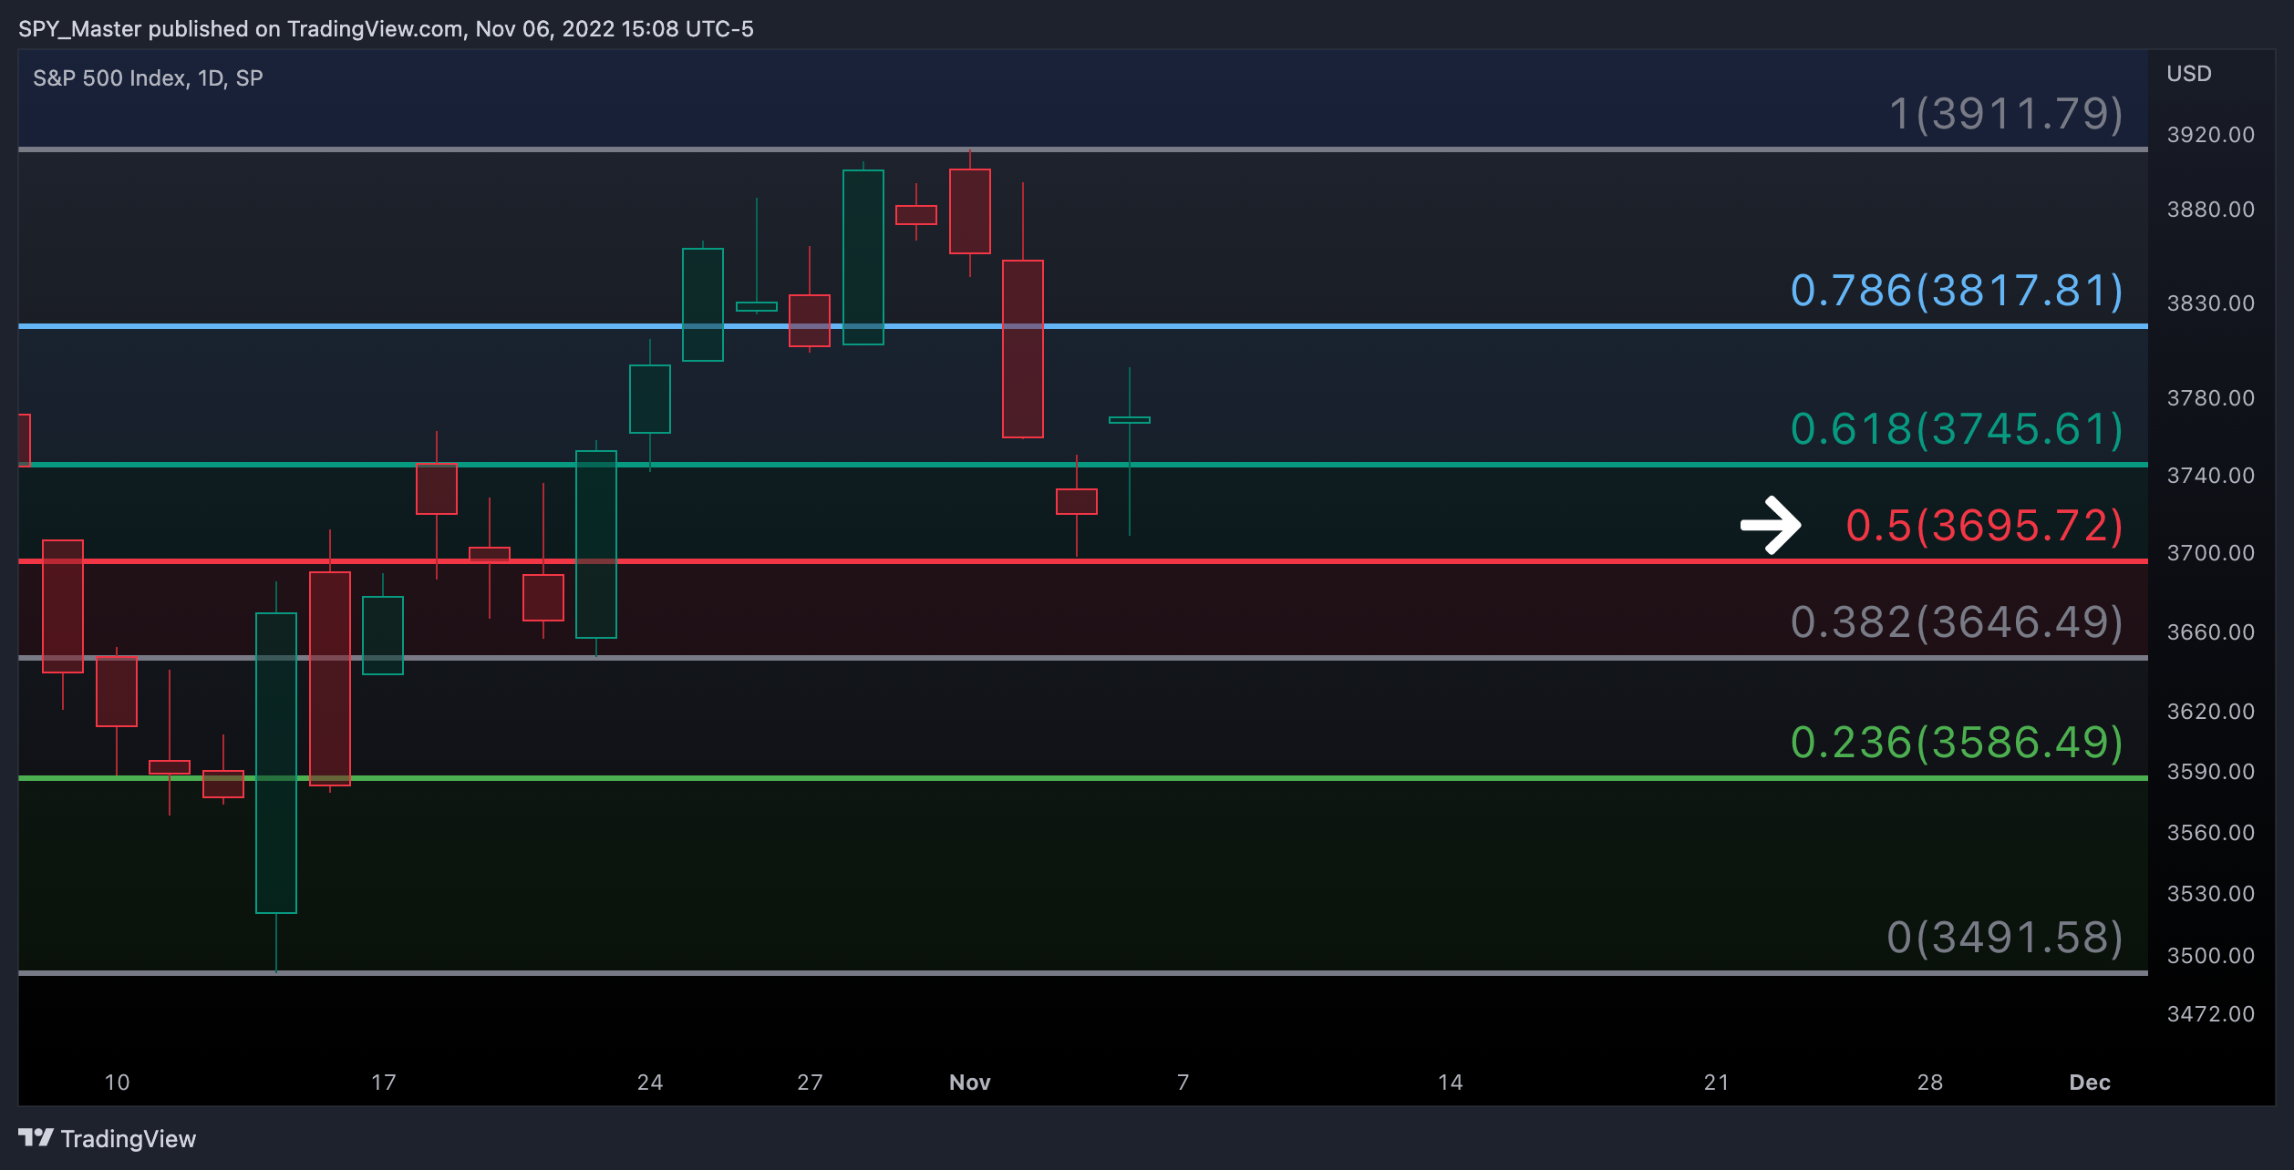This screenshot has width=2294, height=1170.
Task: Click the 3780.00 price axis value
Action: 2210,398
